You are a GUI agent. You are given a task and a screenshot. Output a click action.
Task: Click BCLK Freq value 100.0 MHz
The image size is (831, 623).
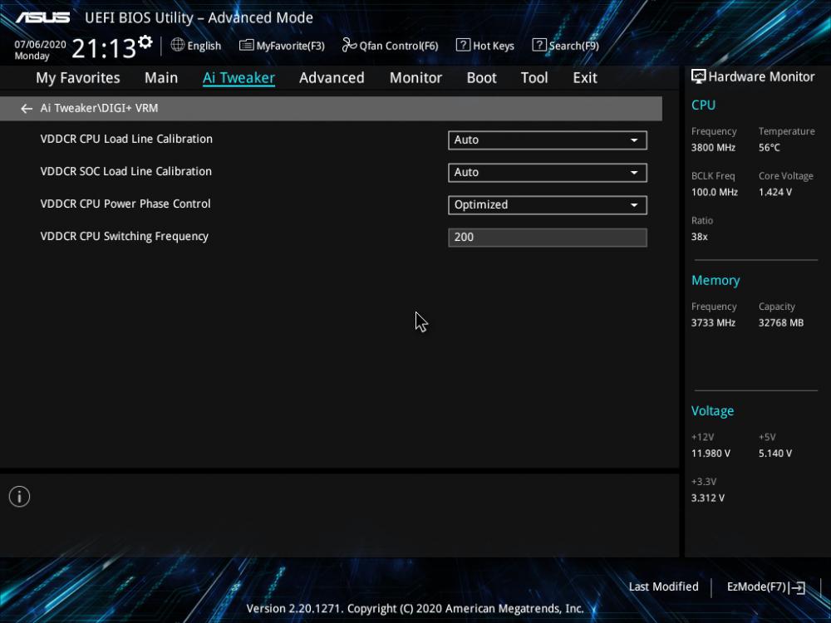click(x=715, y=192)
